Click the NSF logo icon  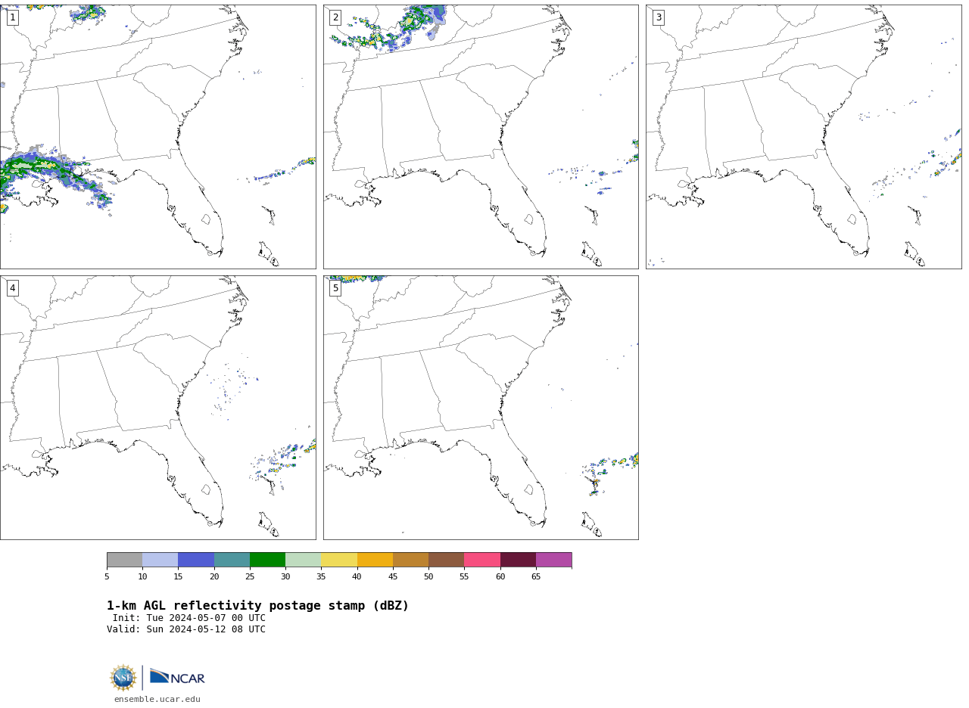(x=123, y=678)
